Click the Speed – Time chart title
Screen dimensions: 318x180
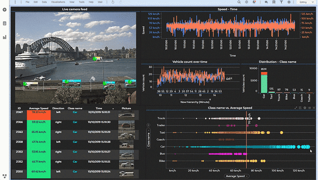[227, 9]
